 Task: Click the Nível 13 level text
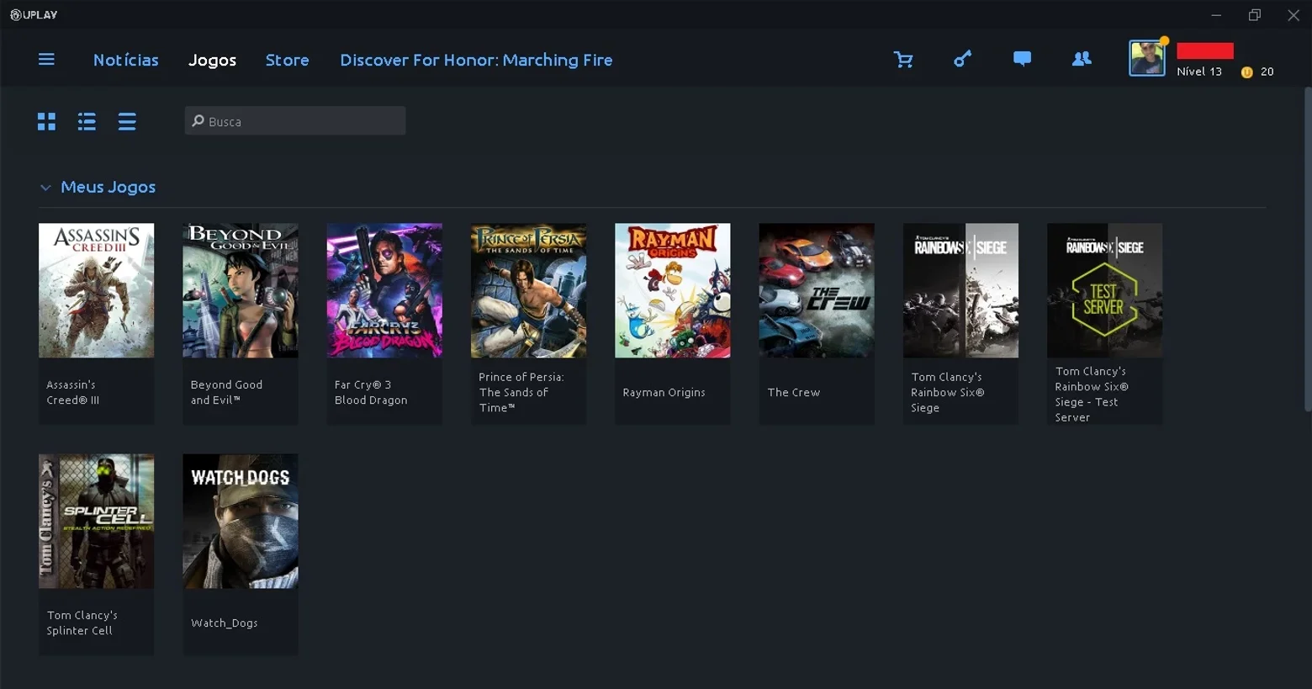click(1199, 72)
